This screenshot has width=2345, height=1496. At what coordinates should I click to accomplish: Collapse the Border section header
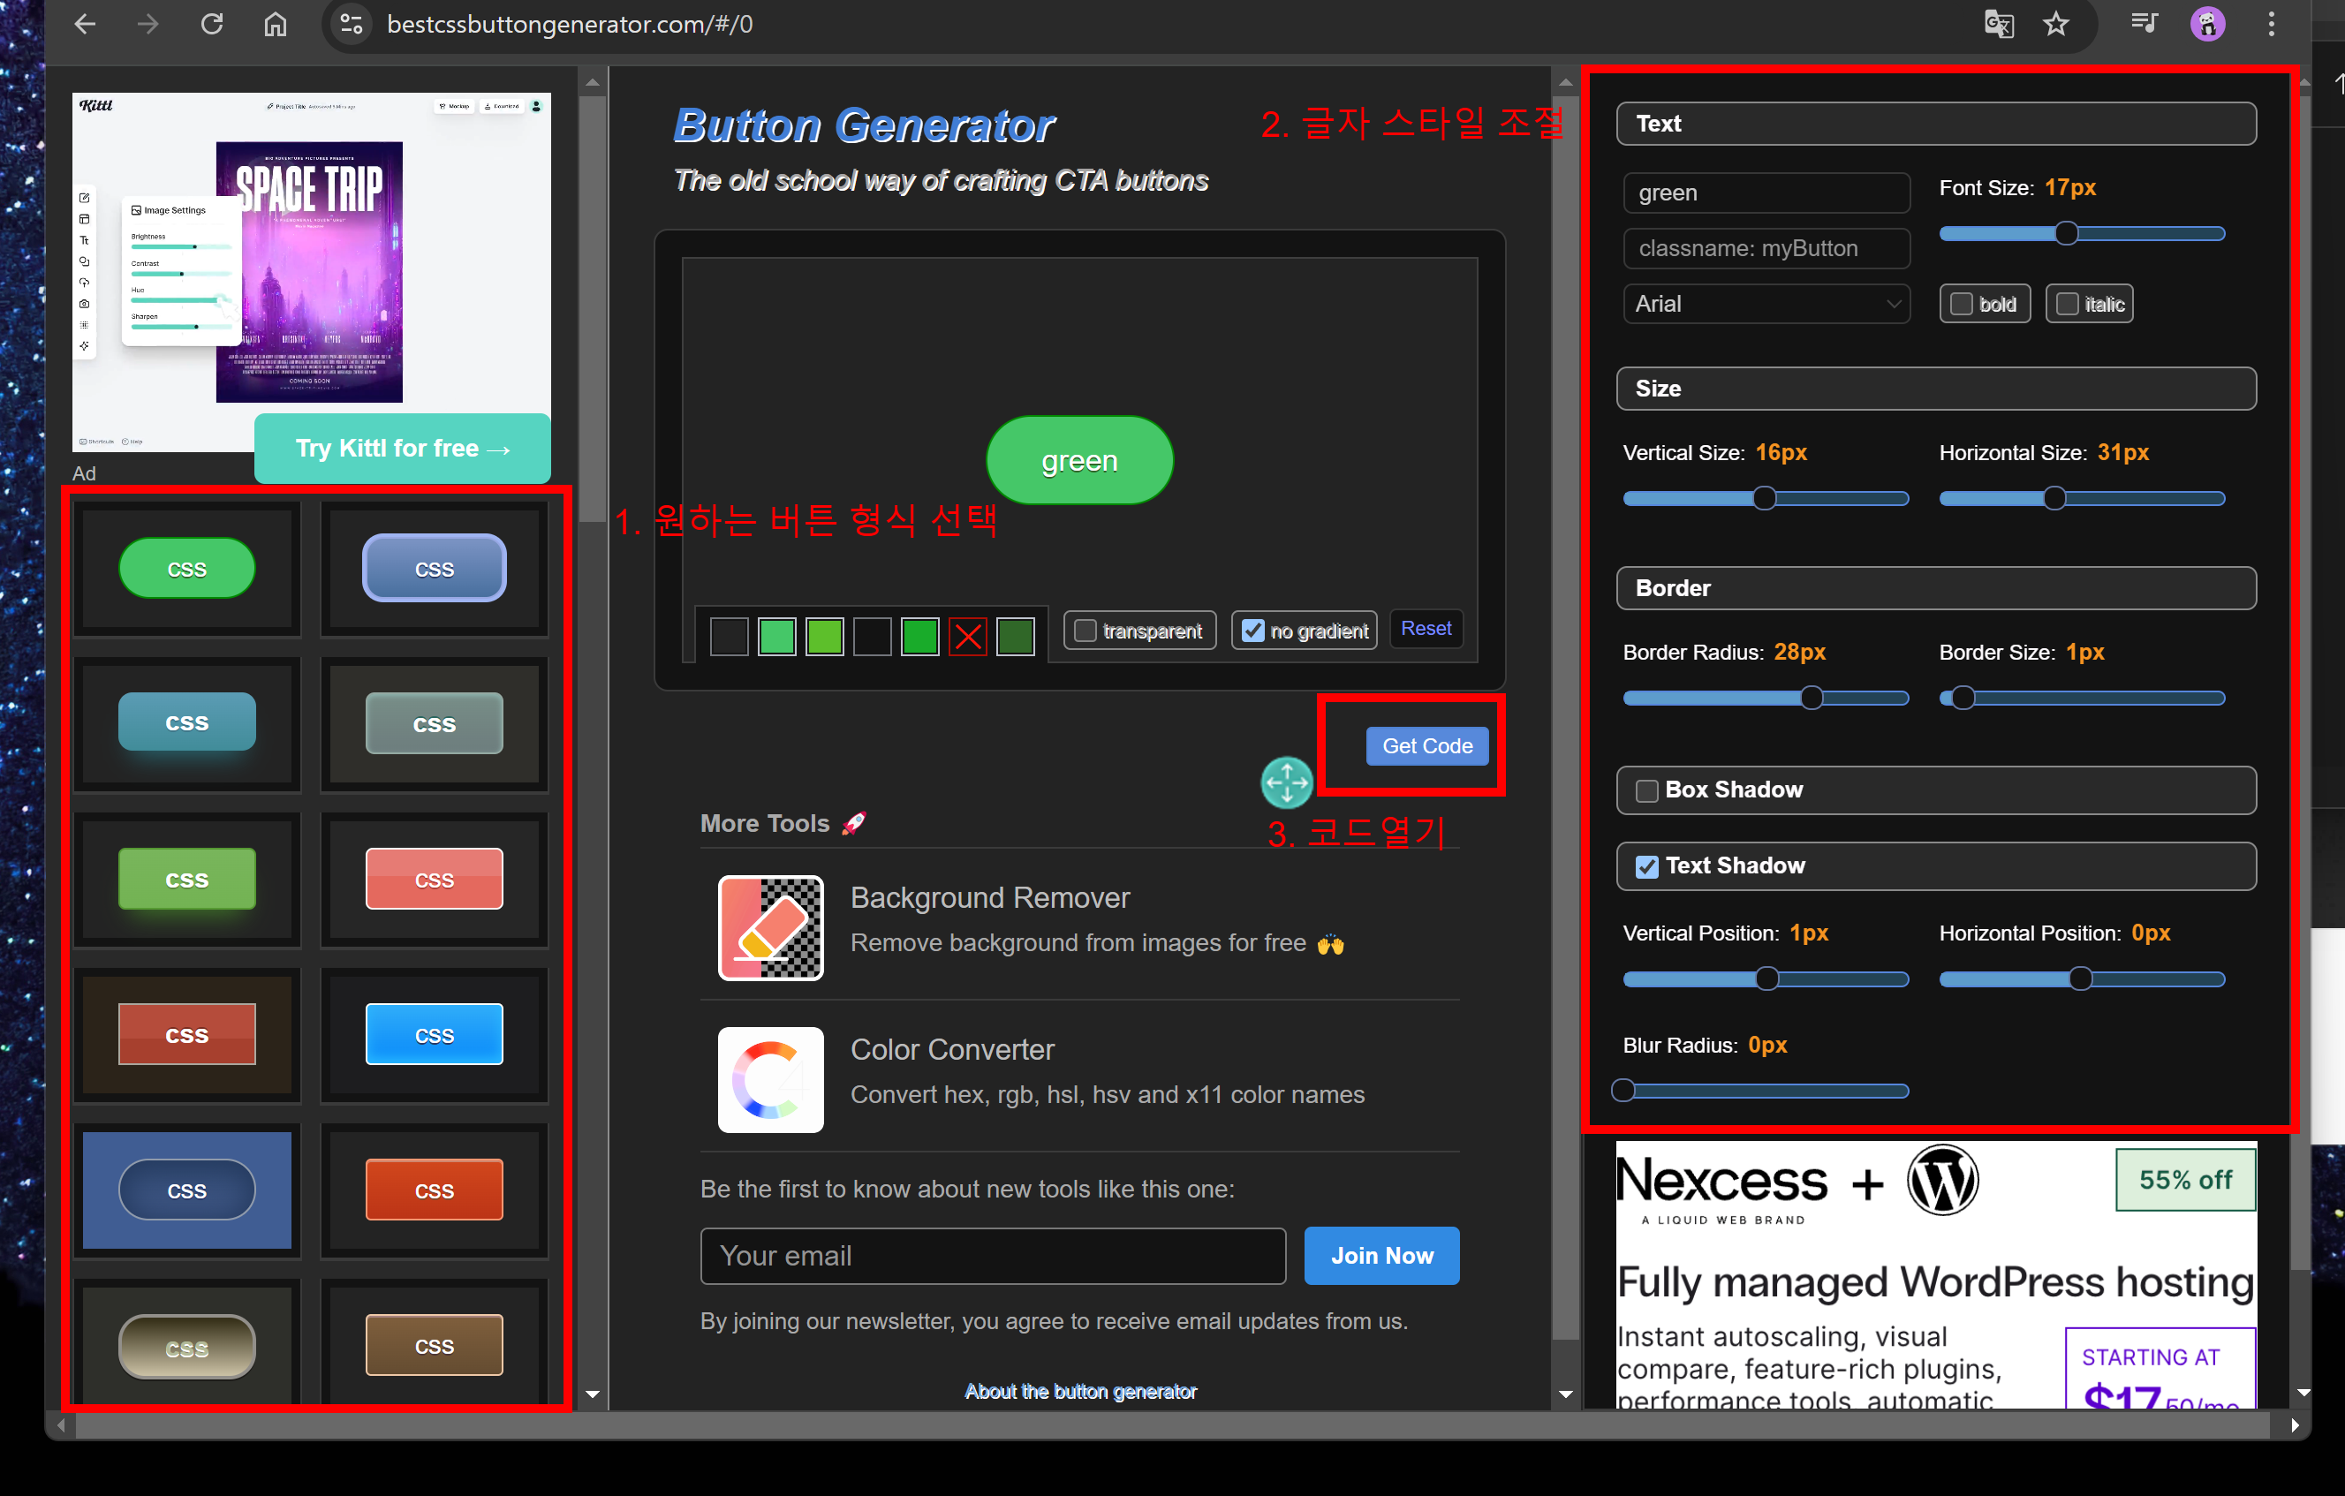pyautogui.click(x=1935, y=588)
